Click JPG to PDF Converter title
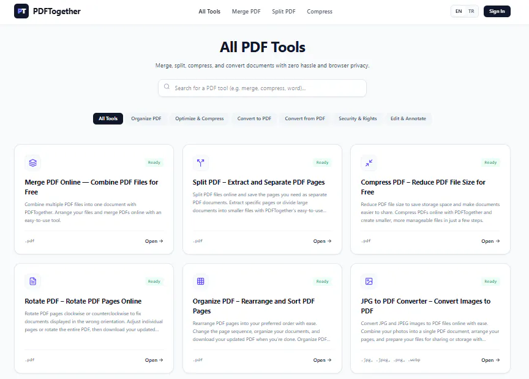This screenshot has width=529, height=379. 426,306
